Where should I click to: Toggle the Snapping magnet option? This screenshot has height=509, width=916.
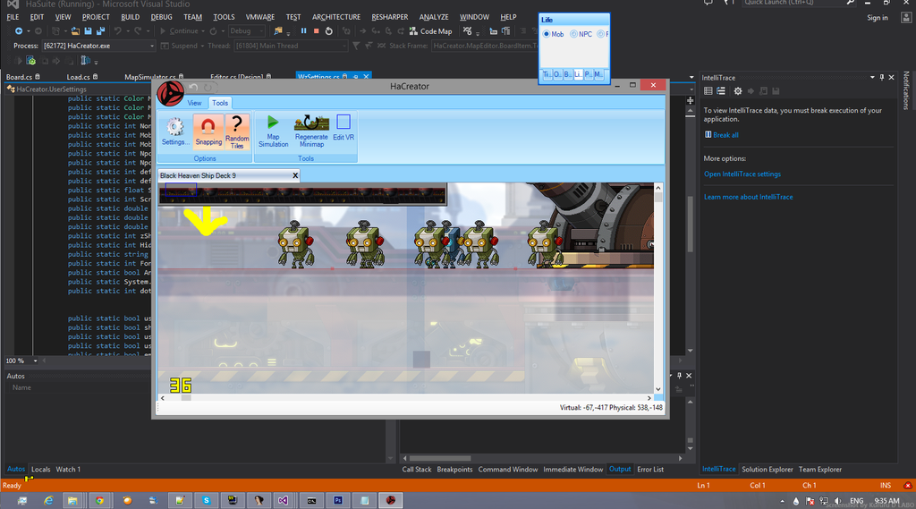(208, 131)
